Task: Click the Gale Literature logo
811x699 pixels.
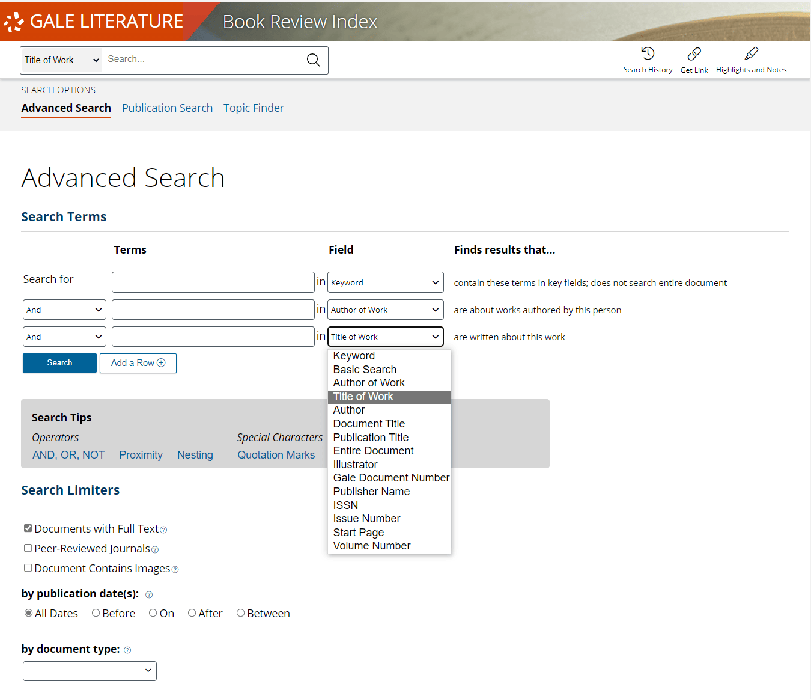Action: (93, 22)
